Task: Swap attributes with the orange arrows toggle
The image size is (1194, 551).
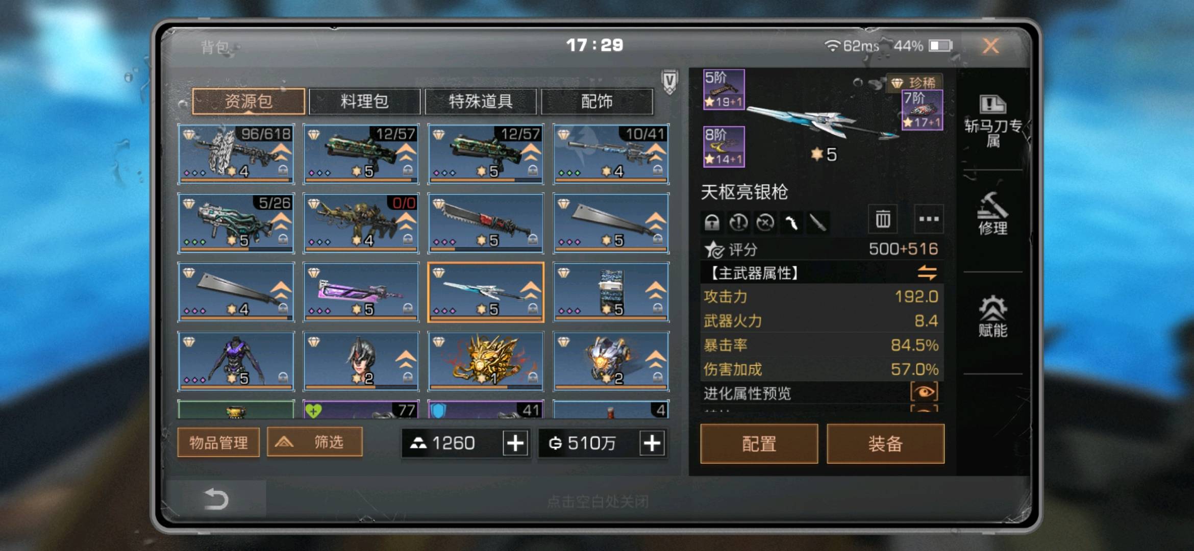Action: pyautogui.click(x=927, y=273)
